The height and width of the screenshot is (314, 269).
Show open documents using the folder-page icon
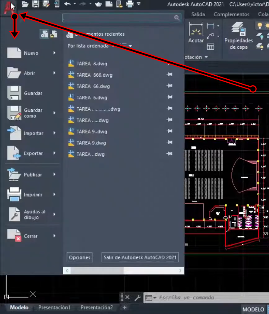pyautogui.click(x=54, y=34)
